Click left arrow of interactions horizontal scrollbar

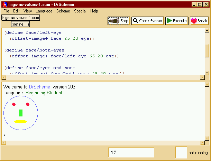[4, 143]
